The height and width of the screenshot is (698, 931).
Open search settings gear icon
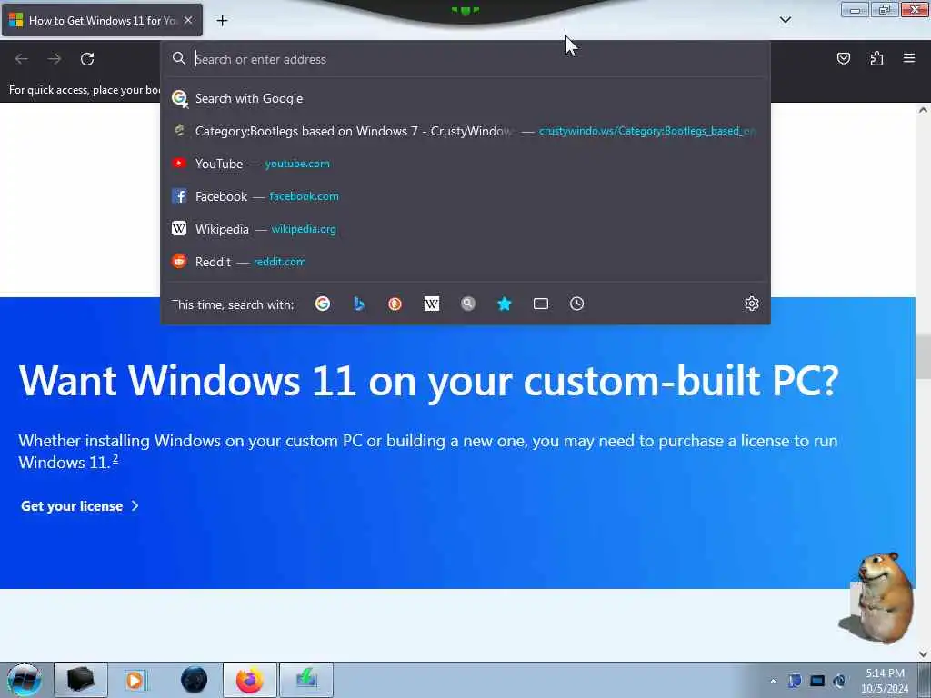pos(751,304)
